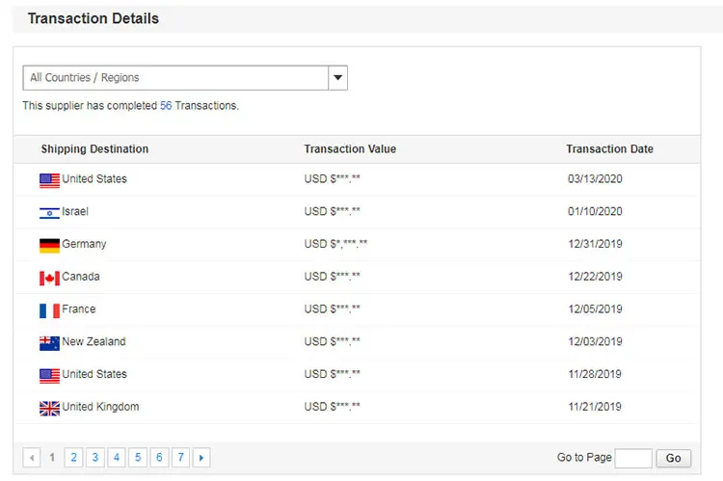
Task: Click the previous page arrow icon
Action: 32,458
